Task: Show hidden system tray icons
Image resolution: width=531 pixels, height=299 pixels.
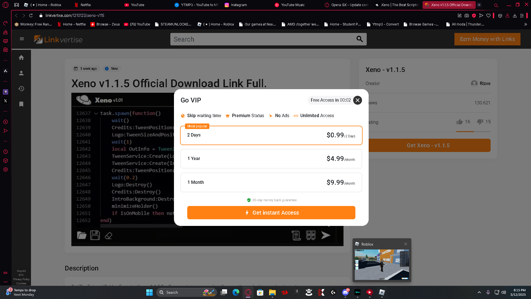Action: pos(479,292)
